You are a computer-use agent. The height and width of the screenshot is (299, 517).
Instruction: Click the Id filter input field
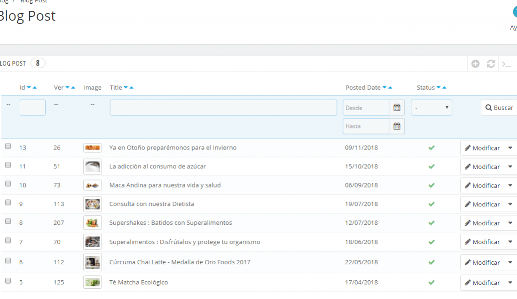tap(32, 108)
